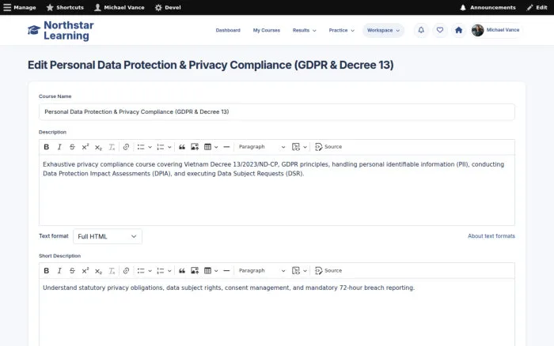Click Edit in the admin bar
This screenshot has width=554, height=346.
537,7
